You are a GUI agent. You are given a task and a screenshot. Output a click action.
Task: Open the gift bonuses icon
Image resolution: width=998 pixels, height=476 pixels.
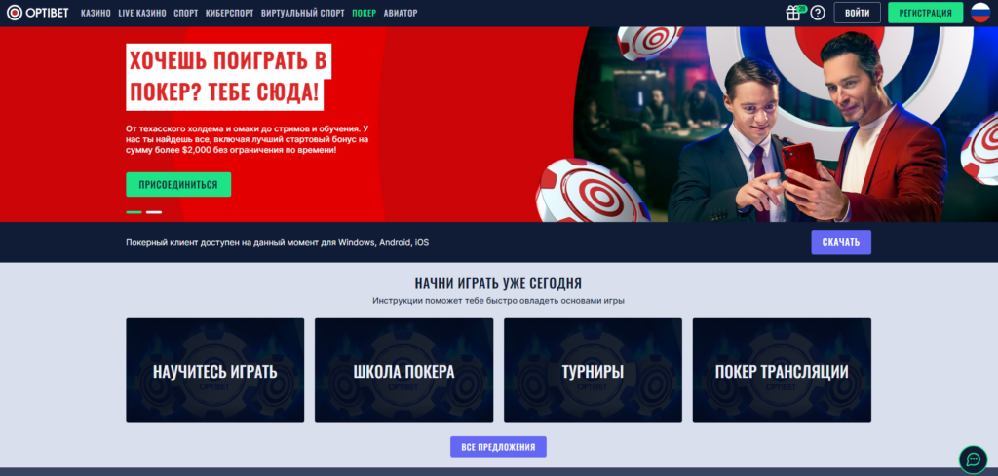point(793,13)
